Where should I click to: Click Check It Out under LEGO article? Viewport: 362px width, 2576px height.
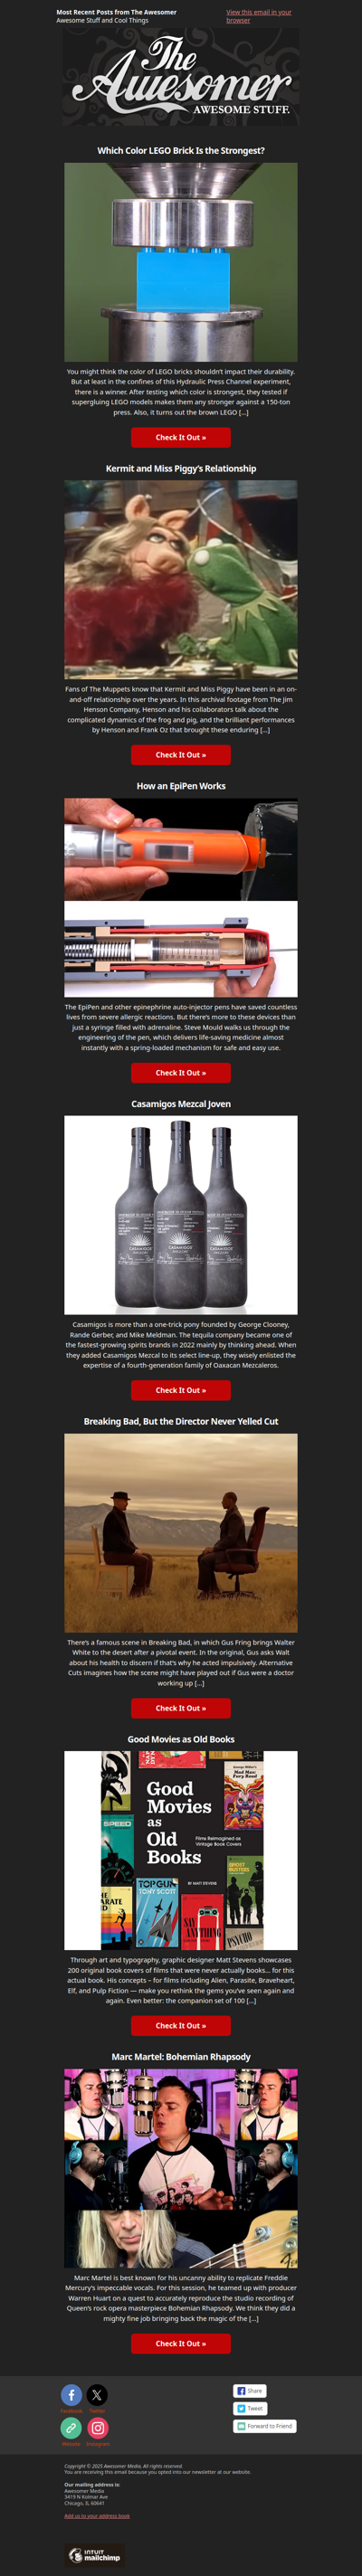click(x=181, y=437)
